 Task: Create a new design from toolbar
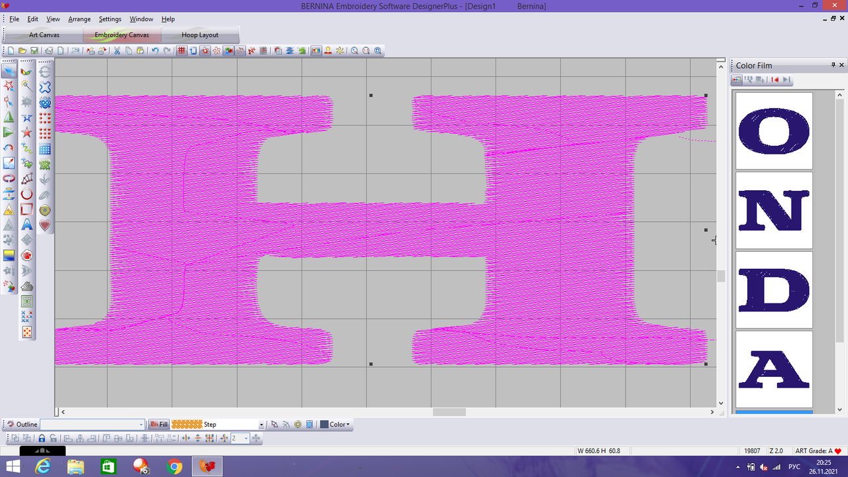pyautogui.click(x=11, y=50)
